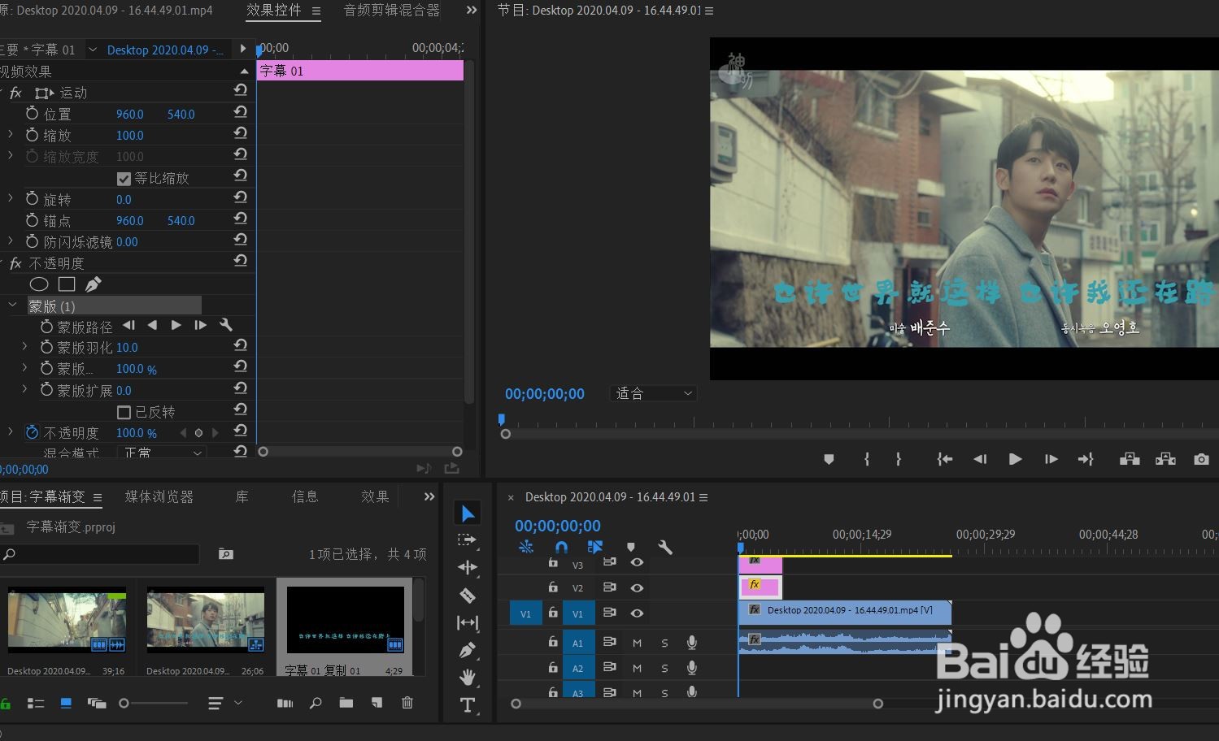Open zoom level dropdown showing 适合
Image resolution: width=1219 pixels, height=741 pixels.
(x=653, y=393)
